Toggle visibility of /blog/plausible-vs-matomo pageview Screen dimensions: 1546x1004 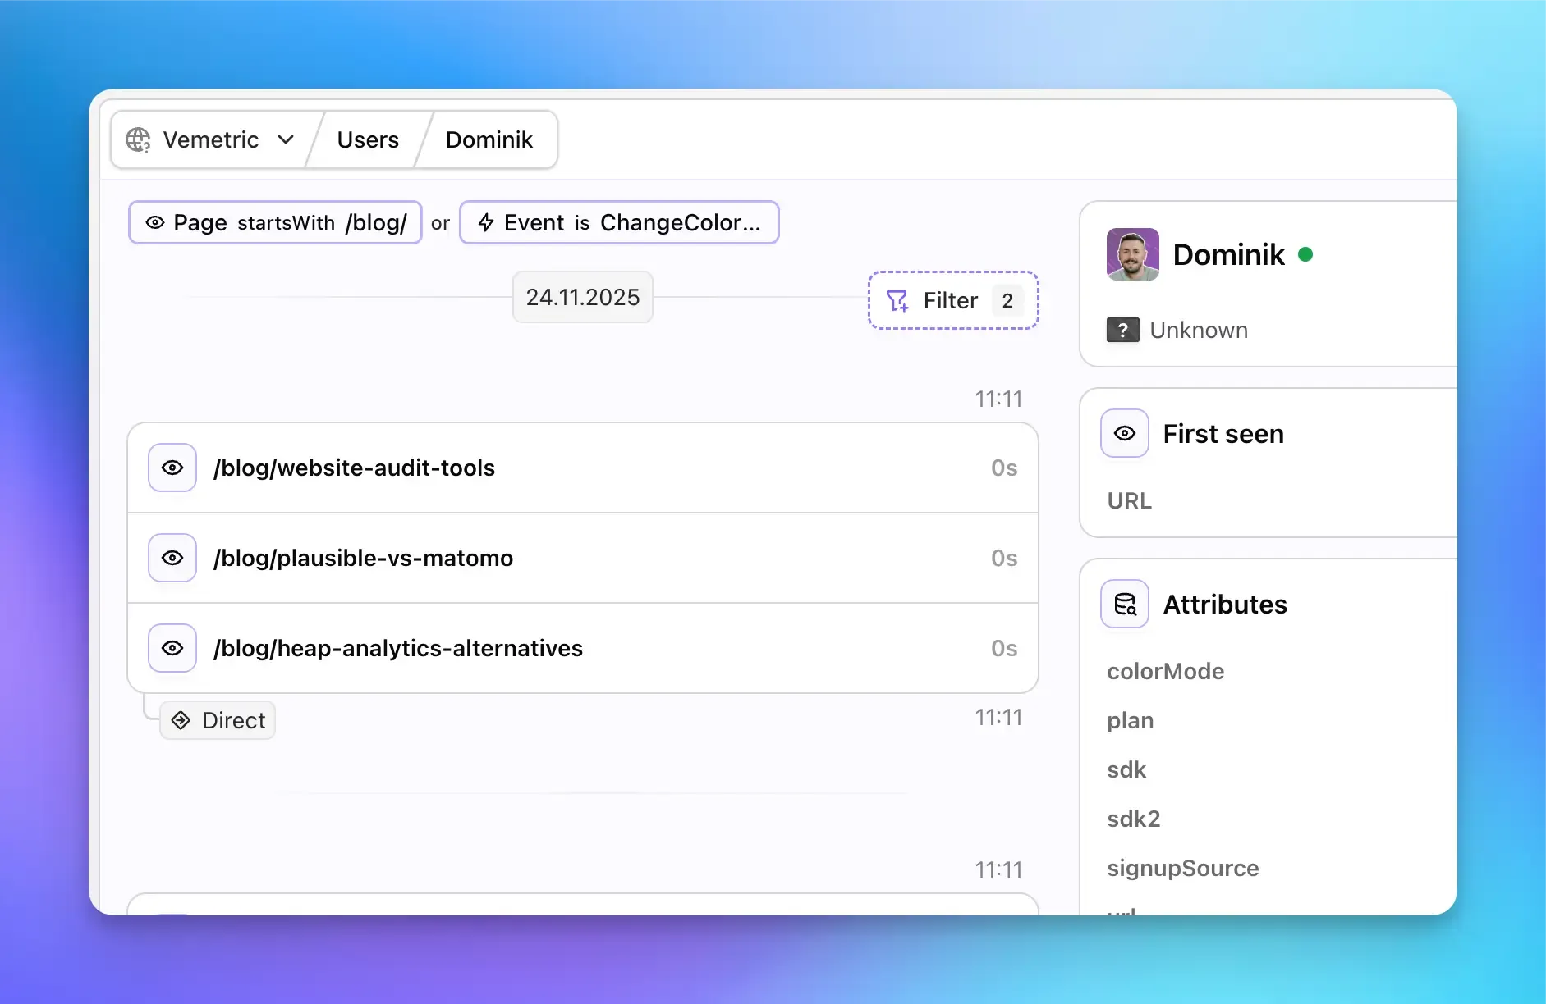(172, 558)
